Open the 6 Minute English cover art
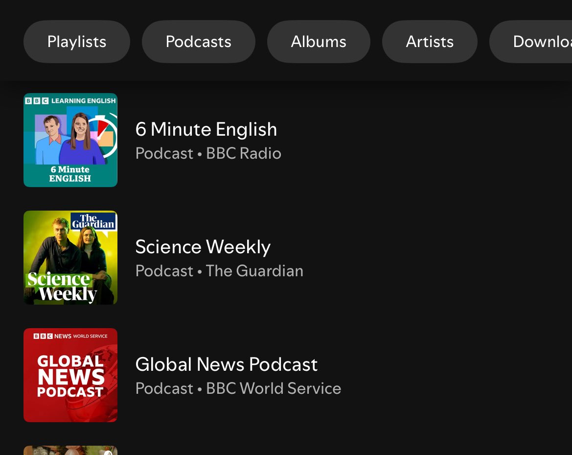This screenshot has width=572, height=455. pyautogui.click(x=70, y=140)
